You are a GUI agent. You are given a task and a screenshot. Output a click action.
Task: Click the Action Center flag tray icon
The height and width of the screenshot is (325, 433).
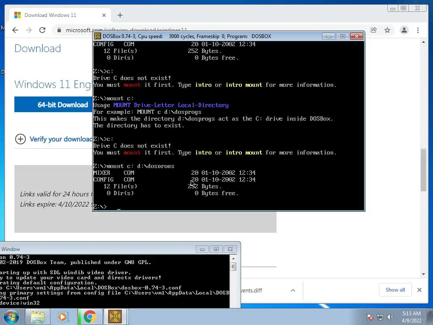(370, 317)
